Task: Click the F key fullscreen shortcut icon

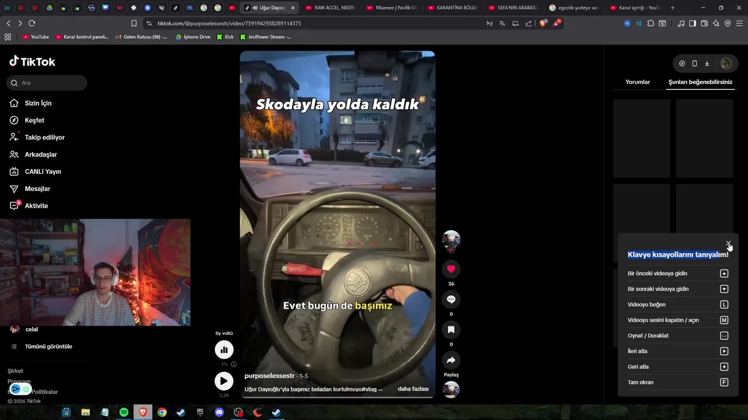Action: [x=724, y=383]
